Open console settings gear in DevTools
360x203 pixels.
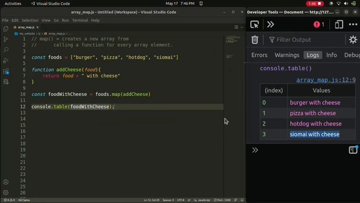pos(353,39)
